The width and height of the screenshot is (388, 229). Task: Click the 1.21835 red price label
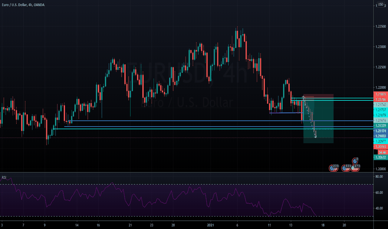pos(381,95)
